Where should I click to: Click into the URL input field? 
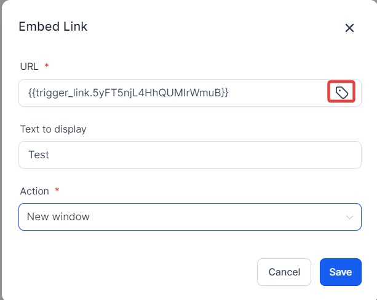277,93
